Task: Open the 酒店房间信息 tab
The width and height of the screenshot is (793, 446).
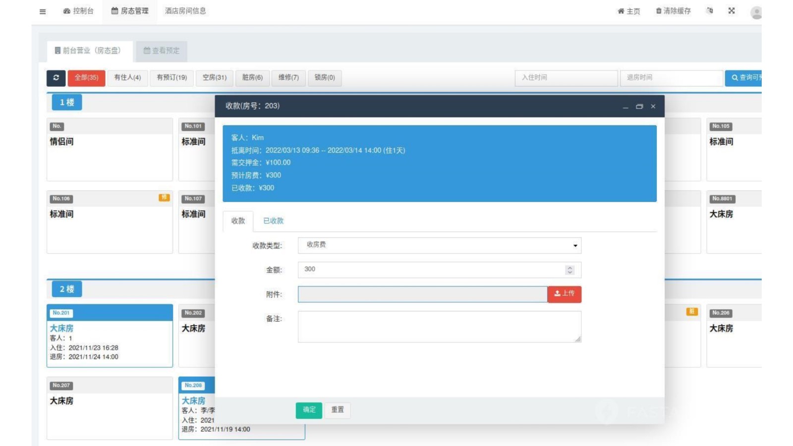Action: (185, 11)
